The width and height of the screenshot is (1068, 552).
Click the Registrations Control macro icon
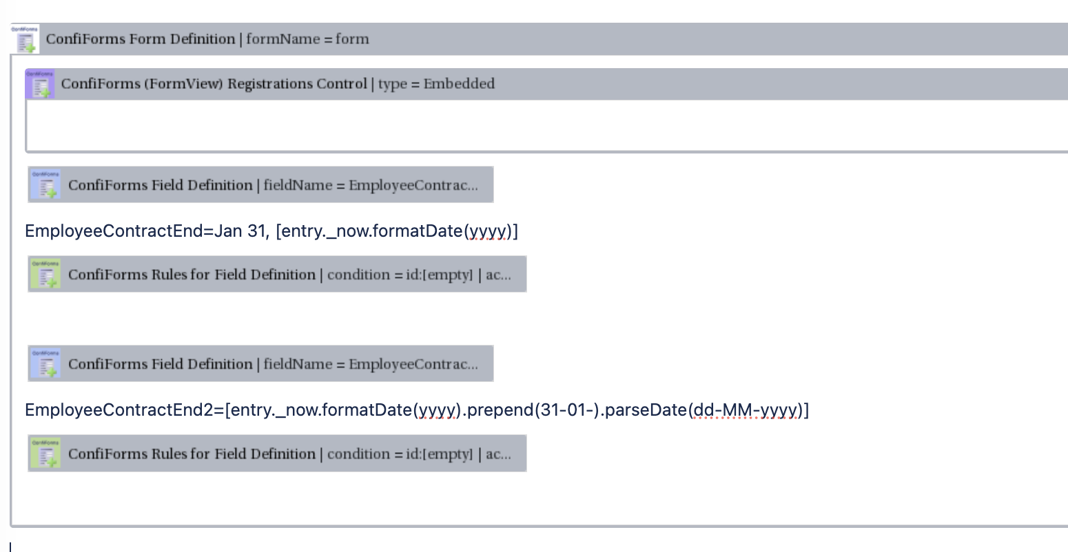(40, 83)
